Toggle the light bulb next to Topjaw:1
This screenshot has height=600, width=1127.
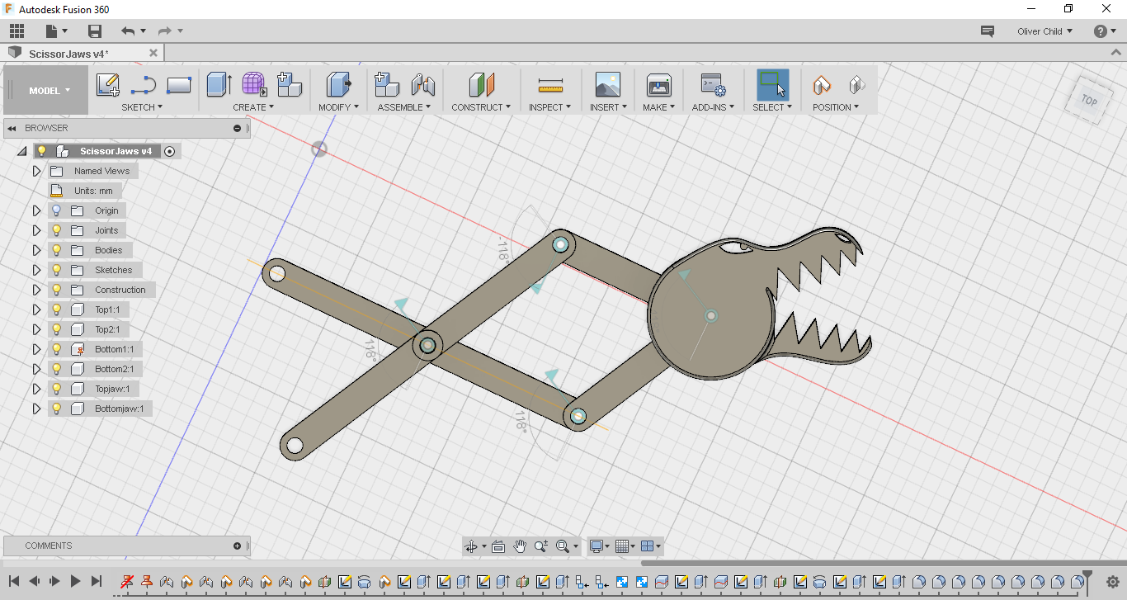55,388
